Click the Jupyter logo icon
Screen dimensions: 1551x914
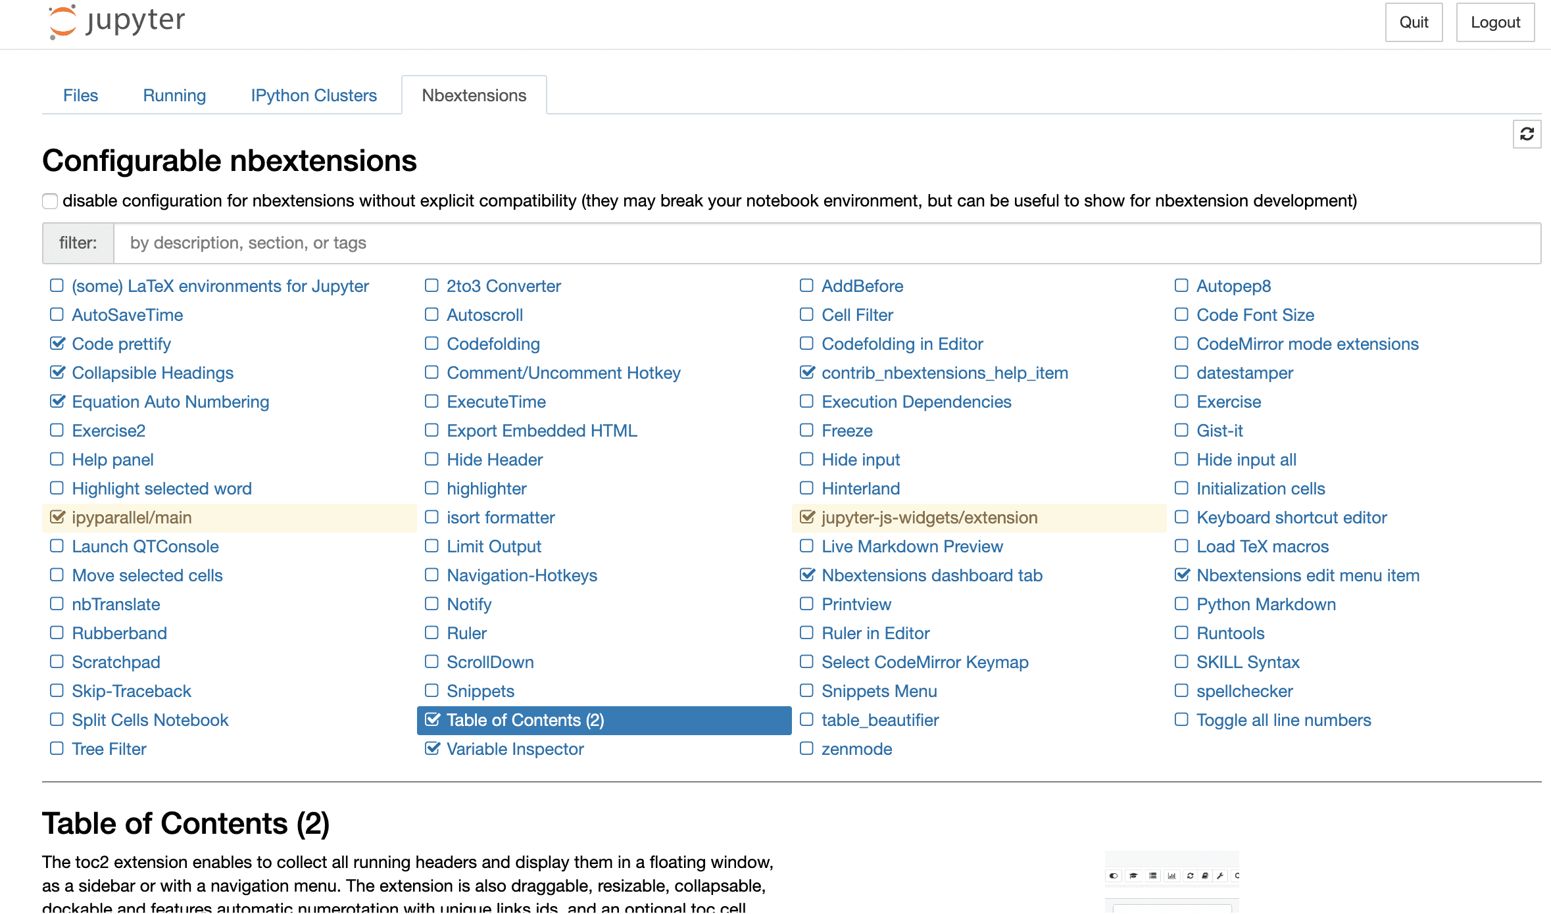click(x=63, y=22)
